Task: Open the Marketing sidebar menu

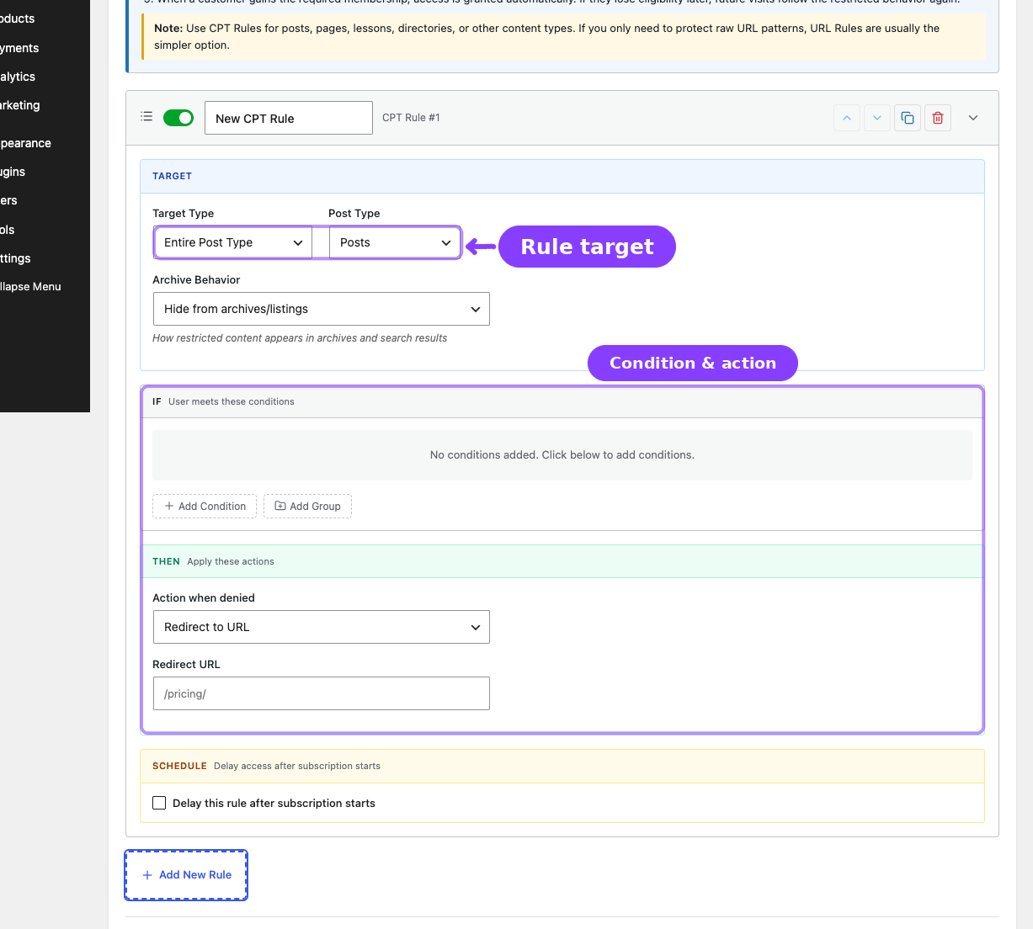Action: (20, 105)
